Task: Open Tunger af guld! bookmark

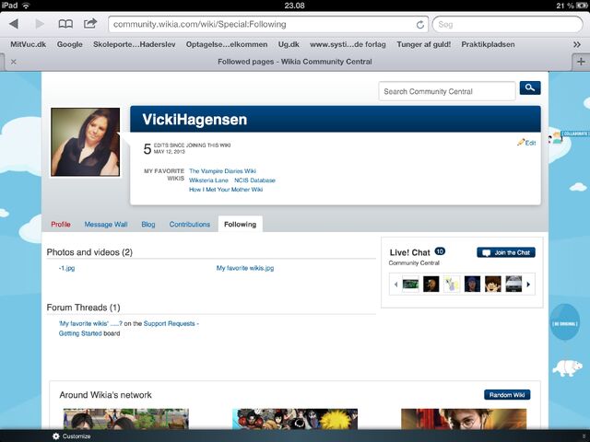Action: pos(424,44)
